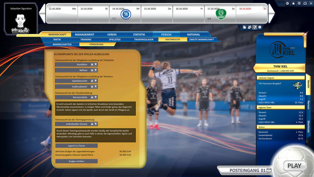Click the save/download tray icon
This screenshot has width=314, height=177.
tap(305, 3)
